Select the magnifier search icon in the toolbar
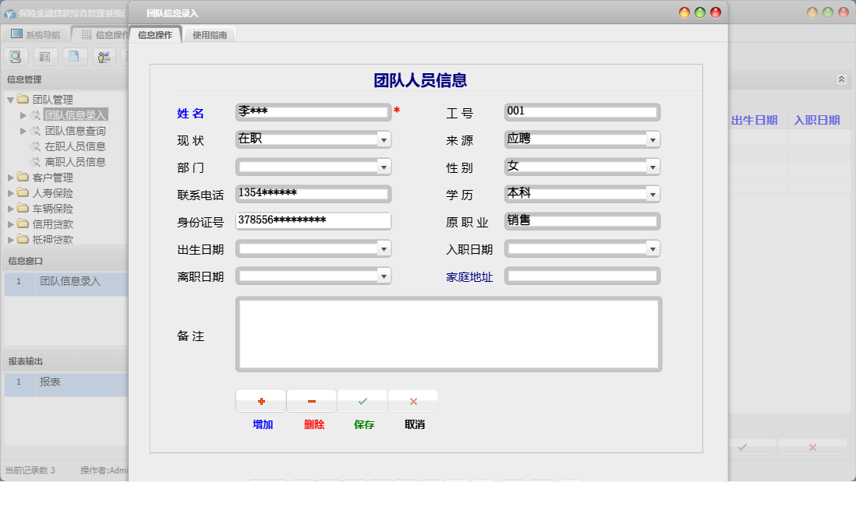The image size is (856, 510). 16,56
